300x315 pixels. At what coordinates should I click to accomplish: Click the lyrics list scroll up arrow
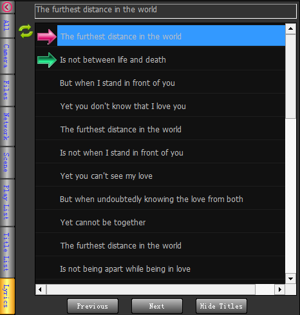[x=290, y=29]
